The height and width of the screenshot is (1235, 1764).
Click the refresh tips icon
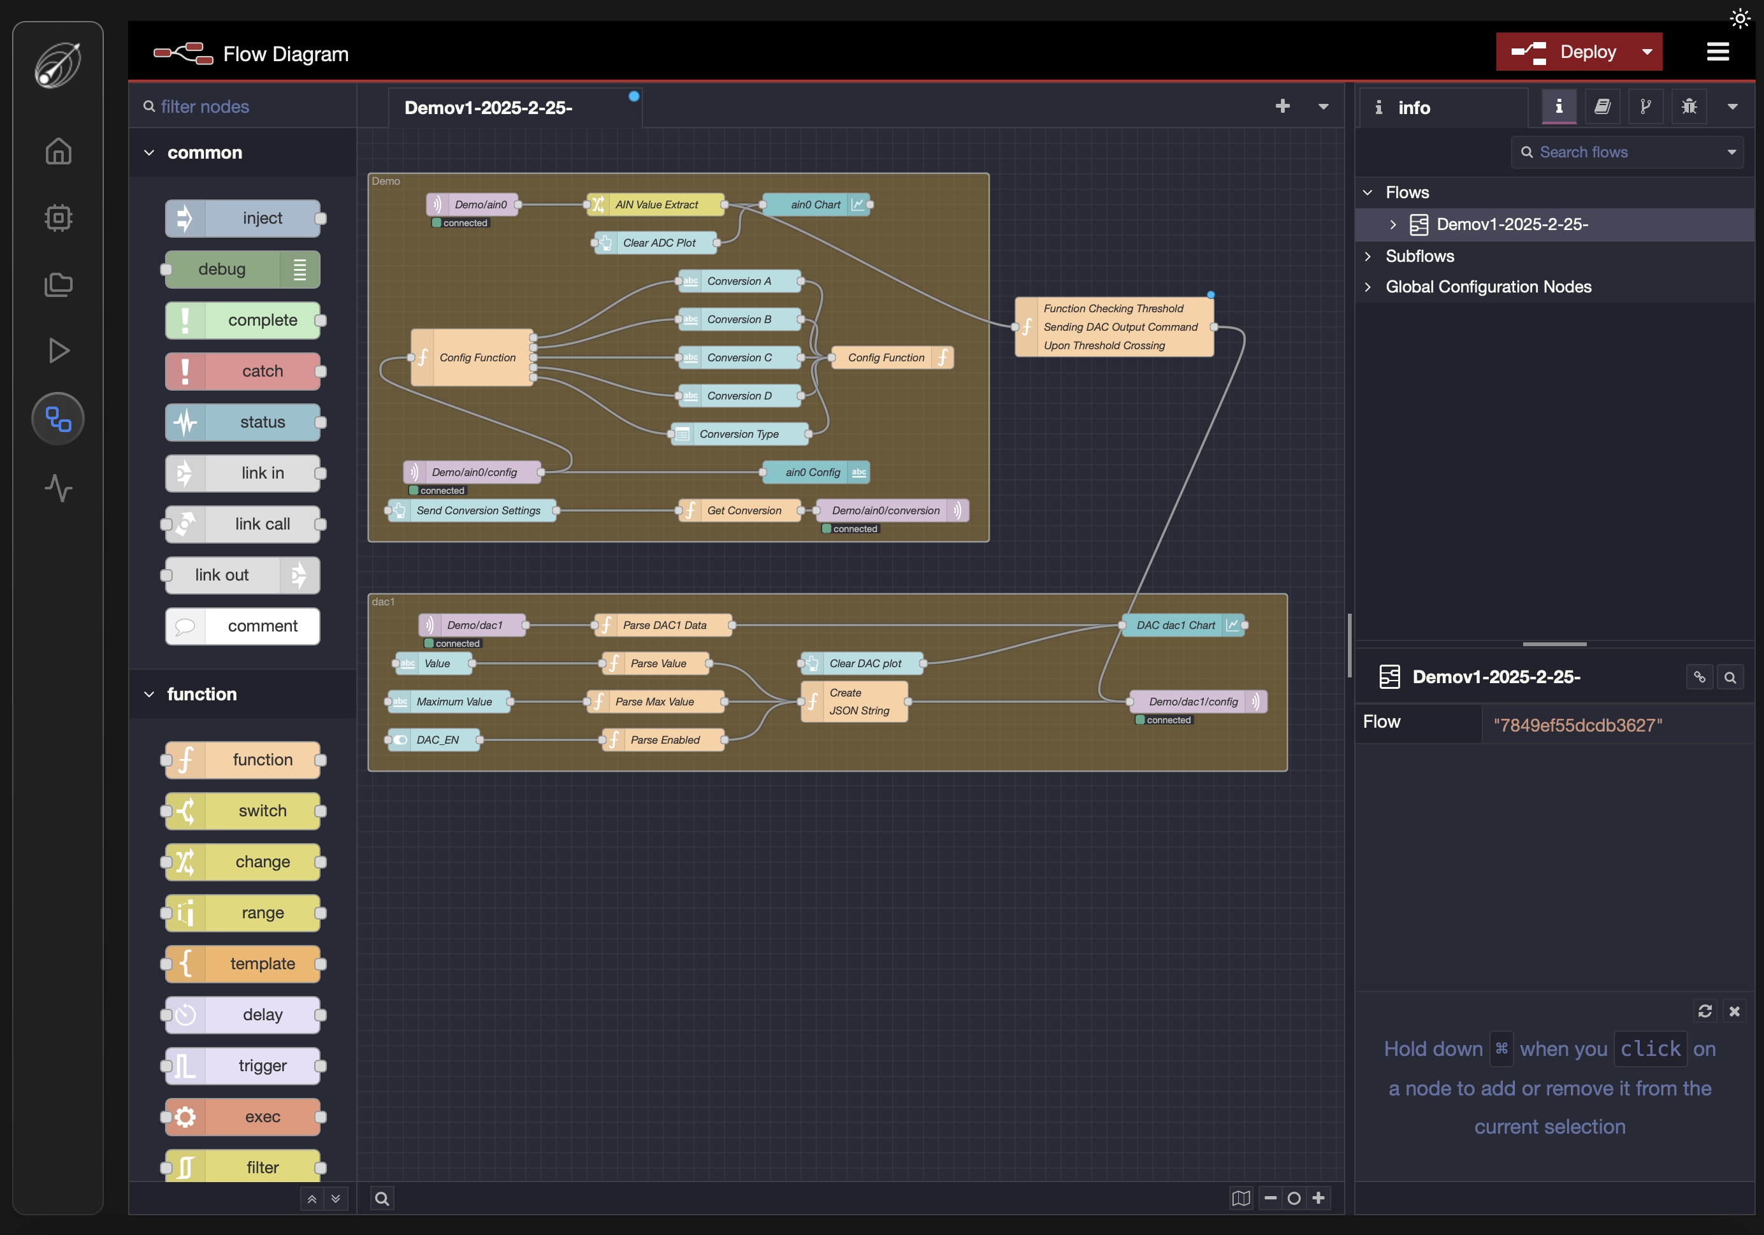click(x=1704, y=1011)
